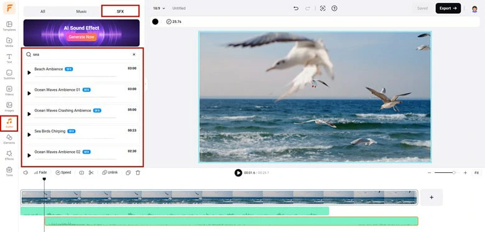Switch to the All audio tab
This screenshot has height=232, width=485.
pos(43,11)
